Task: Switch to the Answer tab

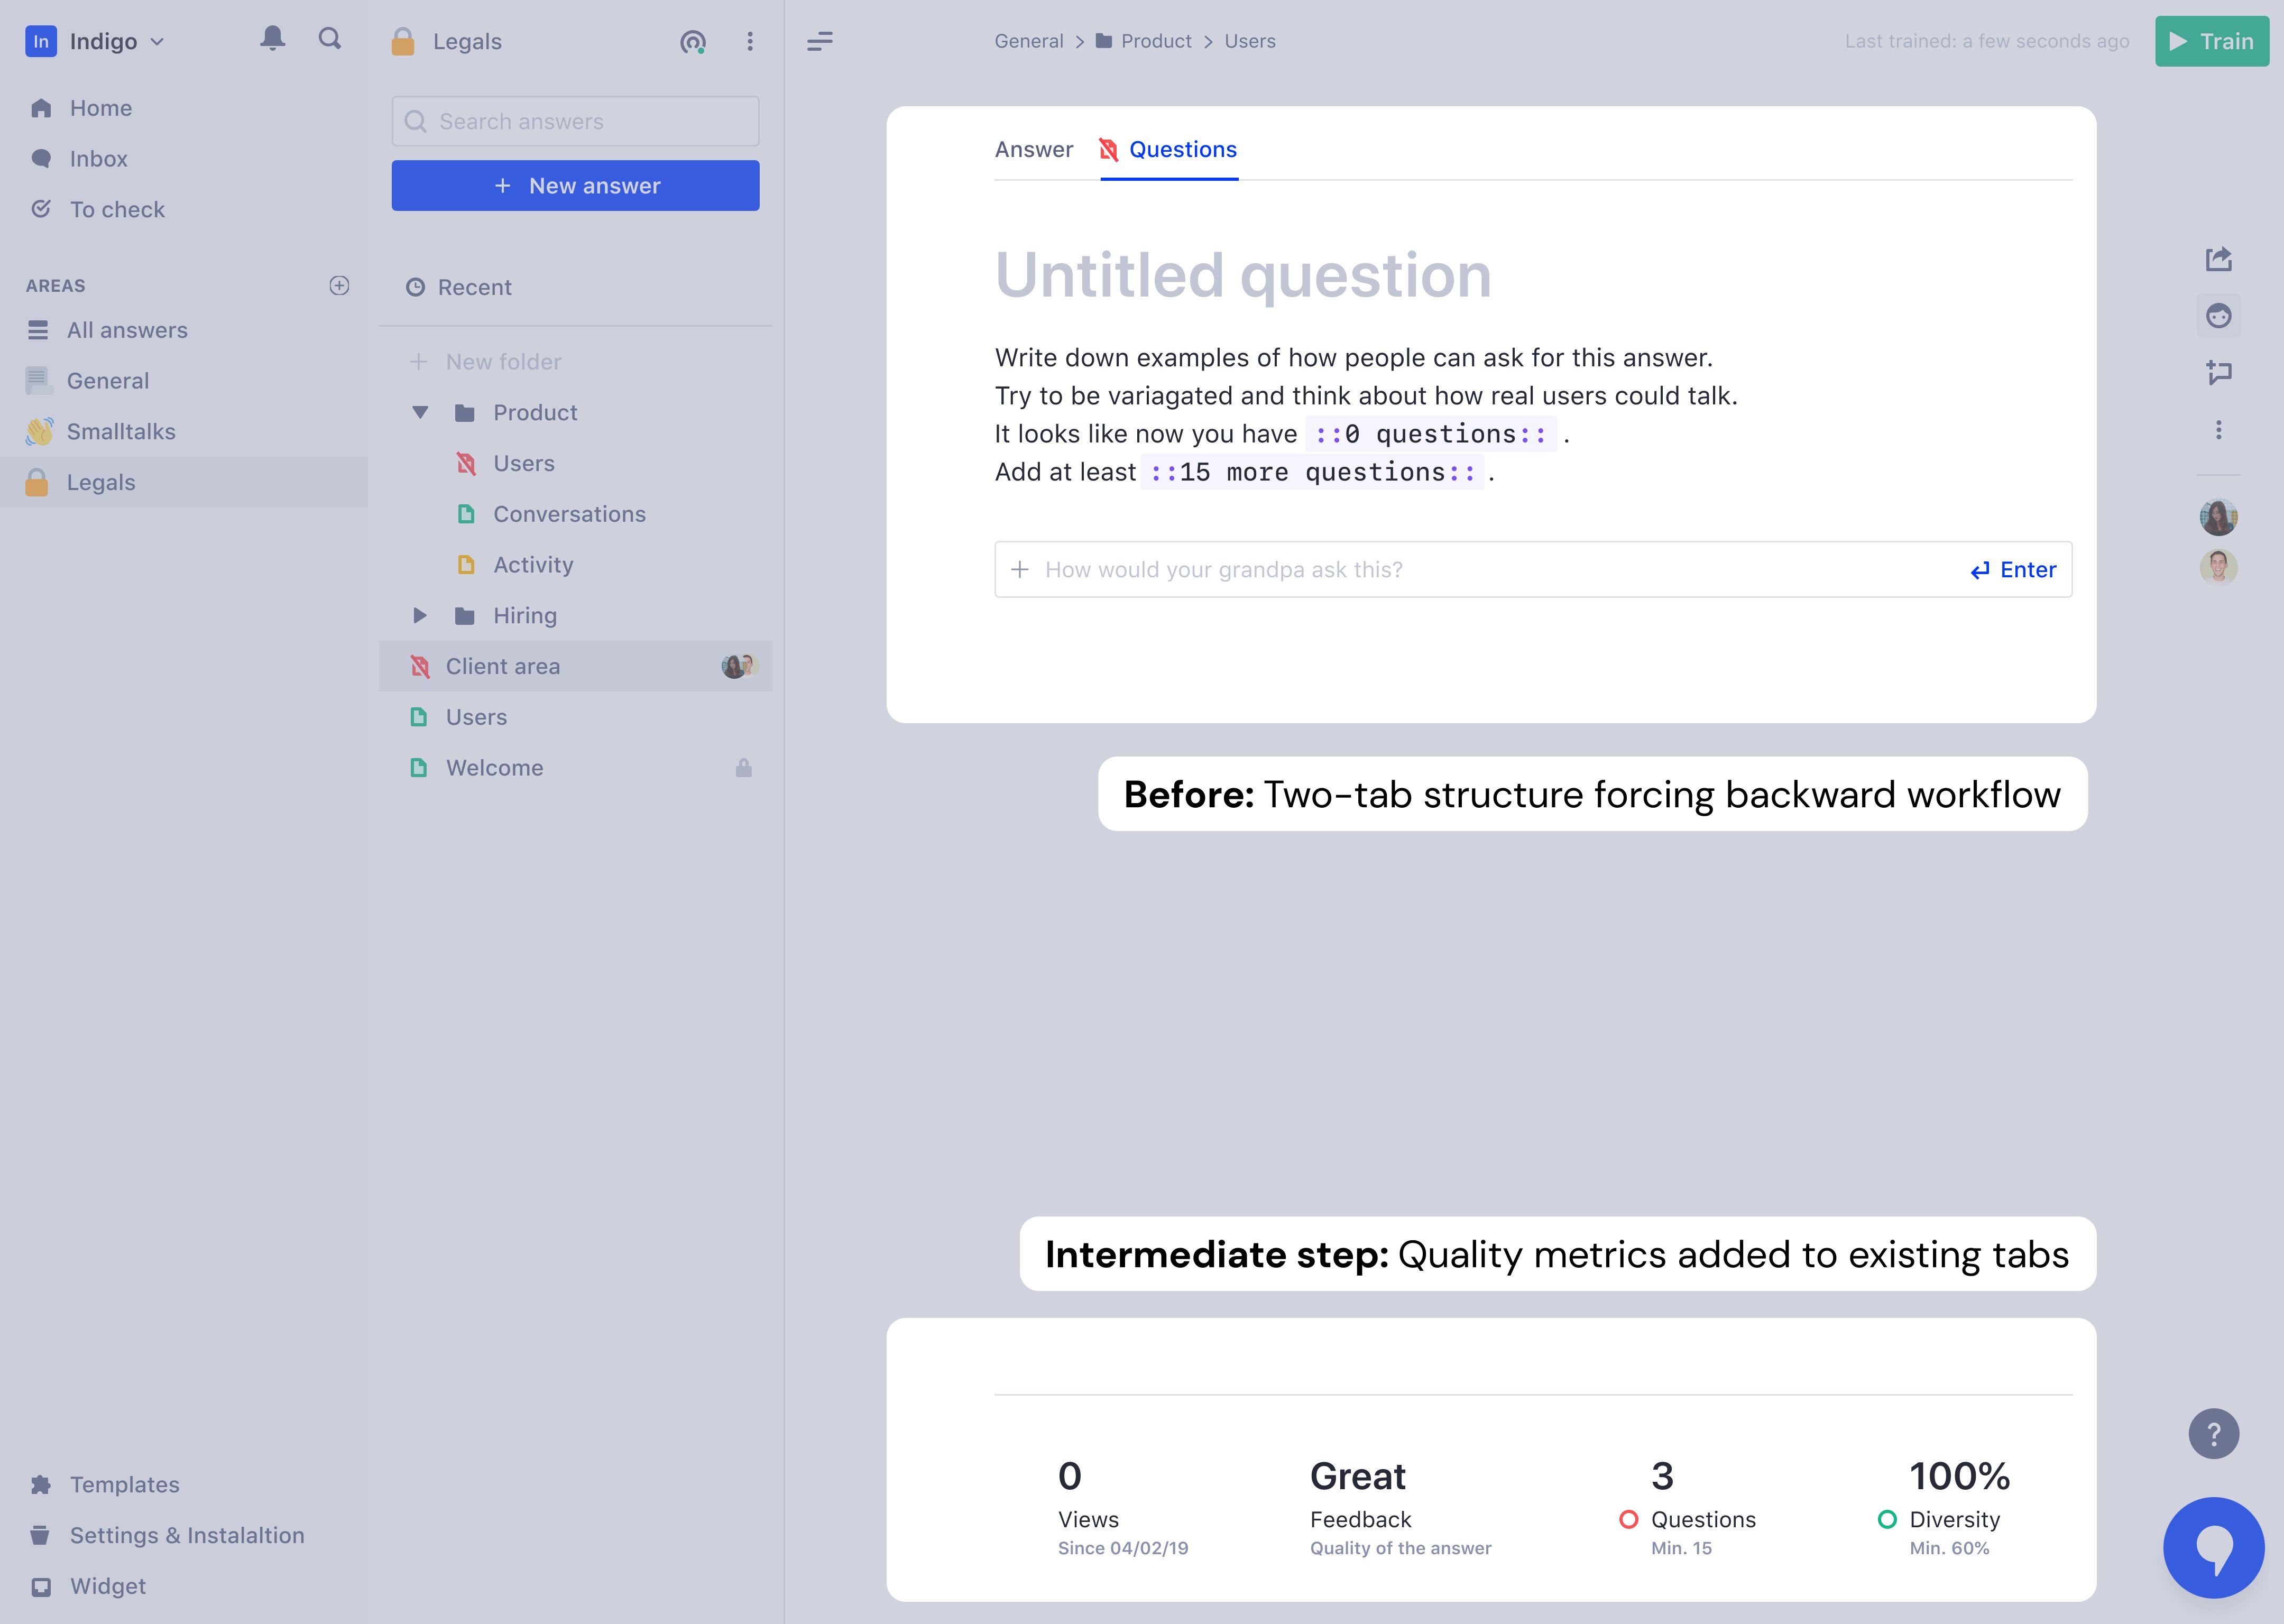Action: 1033,150
